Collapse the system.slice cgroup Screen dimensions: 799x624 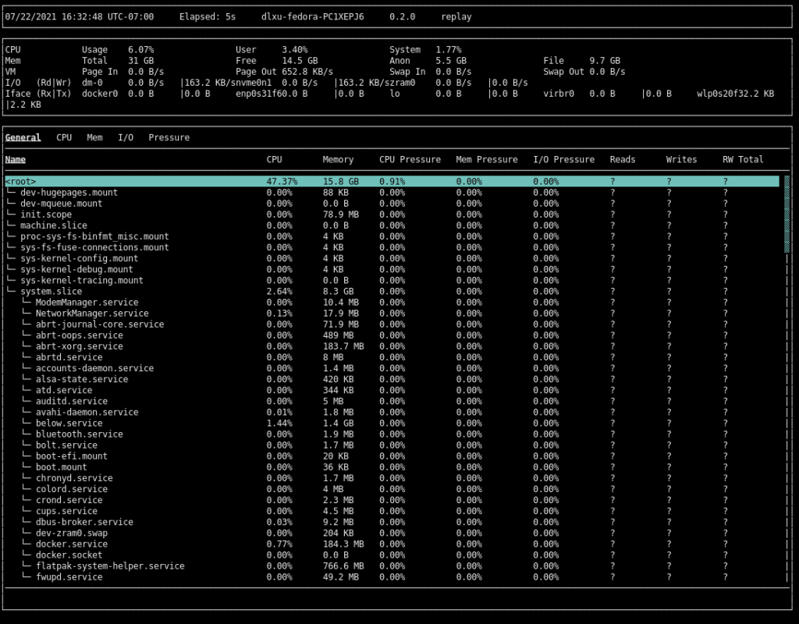click(45, 291)
